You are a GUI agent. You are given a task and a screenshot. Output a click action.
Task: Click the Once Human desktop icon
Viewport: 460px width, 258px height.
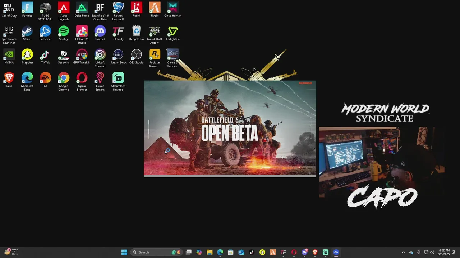pos(173,10)
